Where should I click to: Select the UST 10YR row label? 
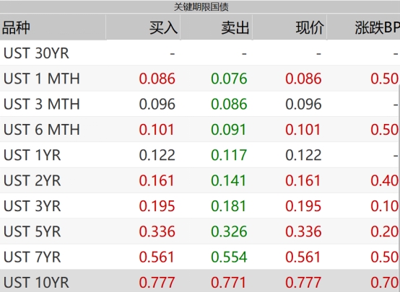[36, 283]
